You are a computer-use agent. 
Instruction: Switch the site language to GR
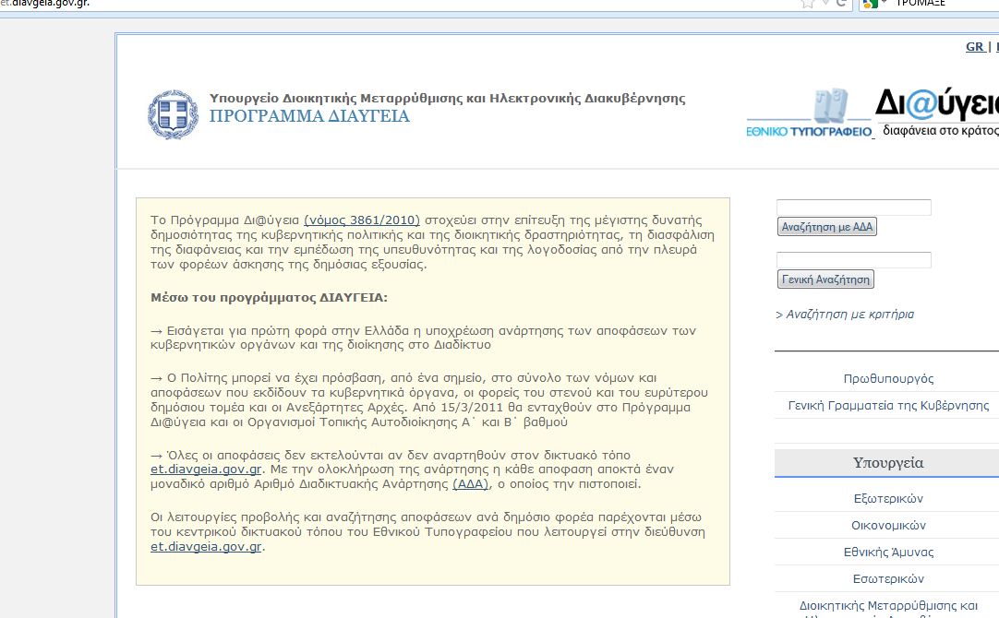tap(974, 46)
